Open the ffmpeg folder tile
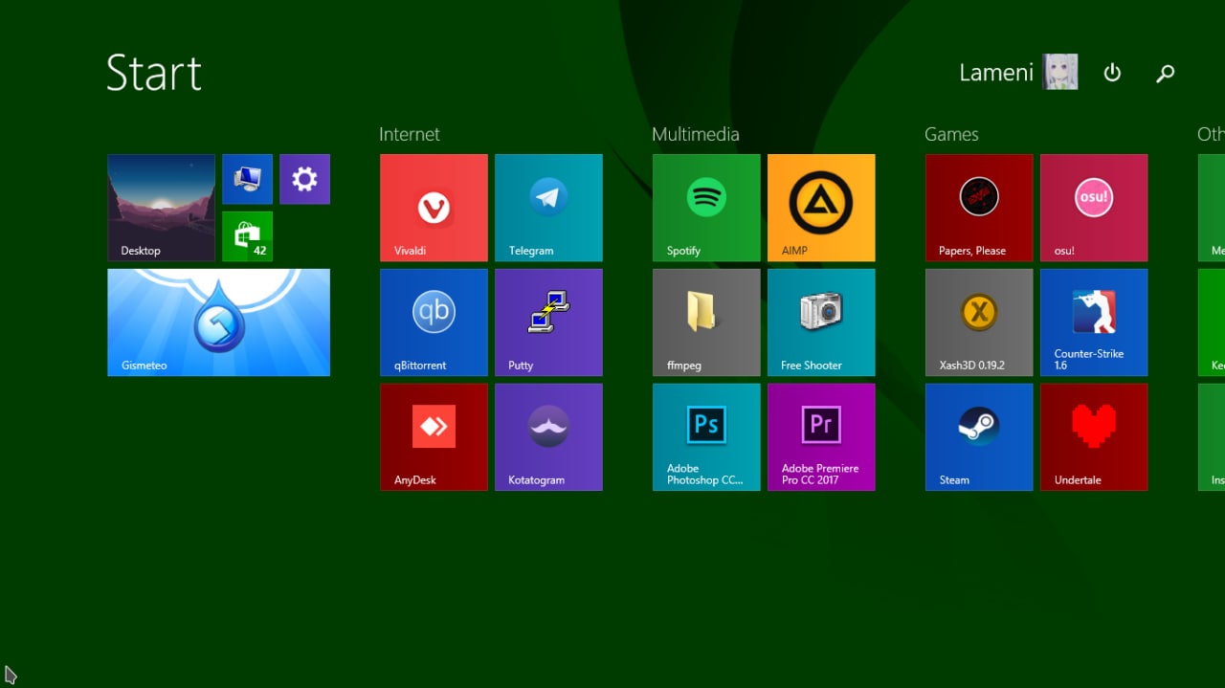The image size is (1225, 688). point(706,322)
